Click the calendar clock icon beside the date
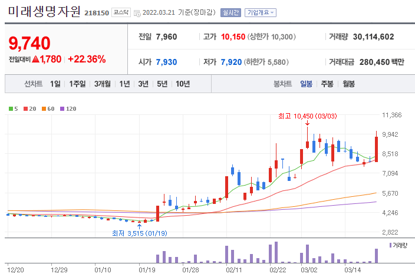Viewport: 415px width, 277px height. (137, 13)
